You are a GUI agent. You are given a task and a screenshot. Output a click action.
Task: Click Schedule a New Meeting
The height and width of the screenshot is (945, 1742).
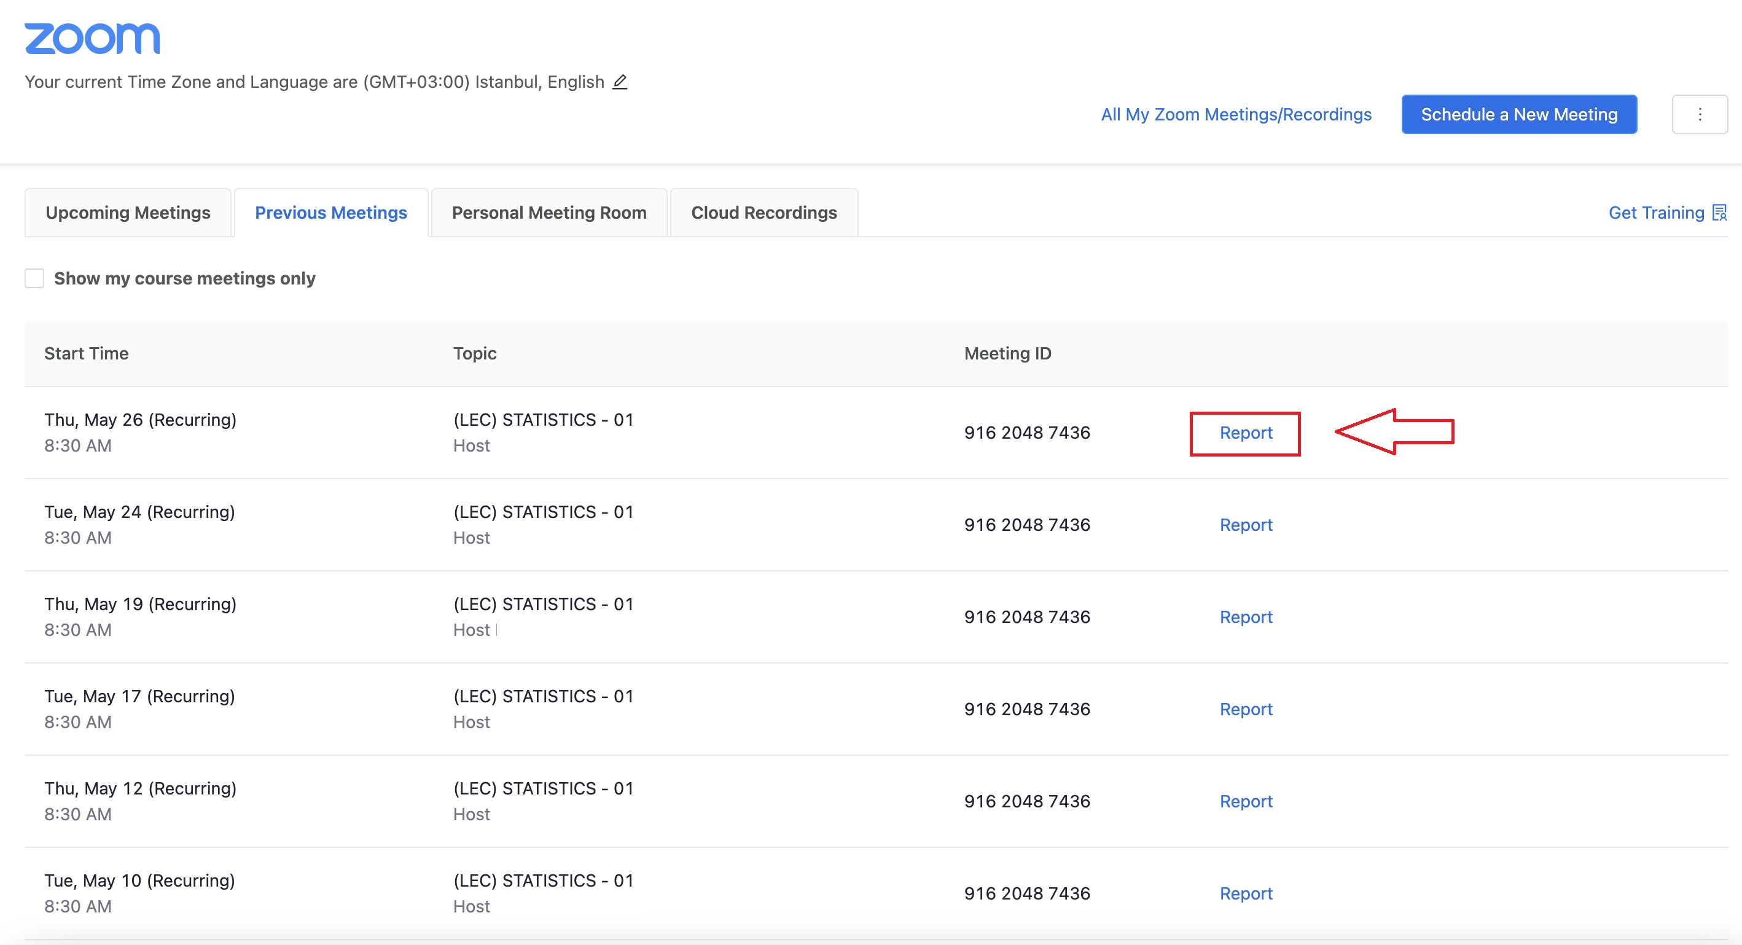click(x=1519, y=114)
